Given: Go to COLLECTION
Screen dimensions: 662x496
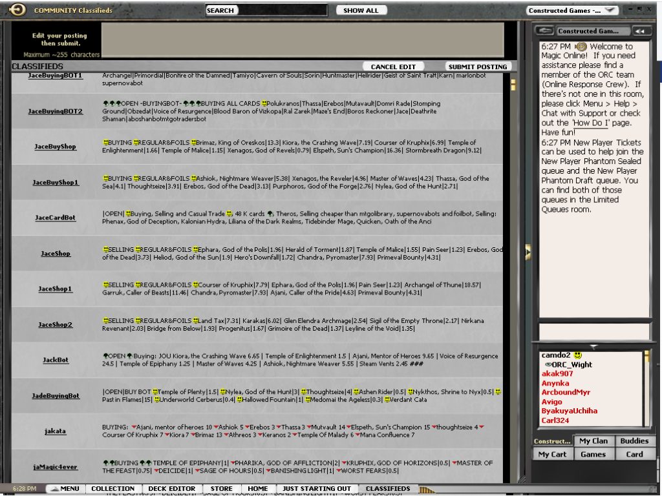Looking at the screenshot, I should [112, 488].
